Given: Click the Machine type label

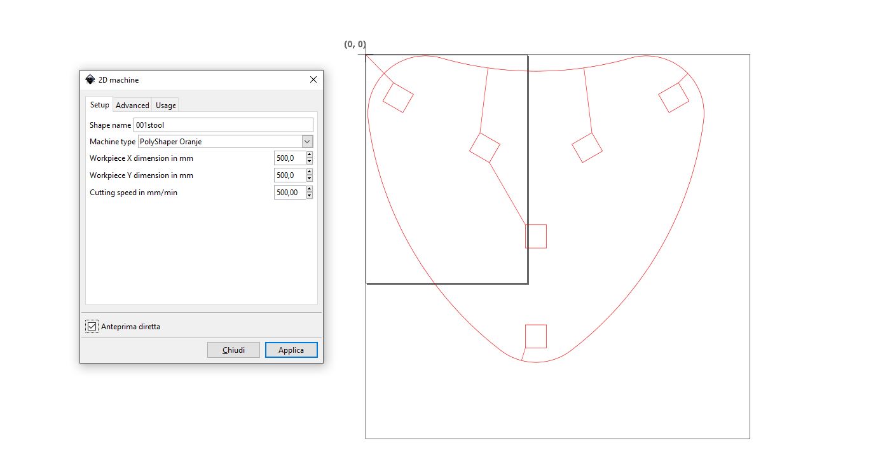Looking at the screenshot, I should coord(113,142).
